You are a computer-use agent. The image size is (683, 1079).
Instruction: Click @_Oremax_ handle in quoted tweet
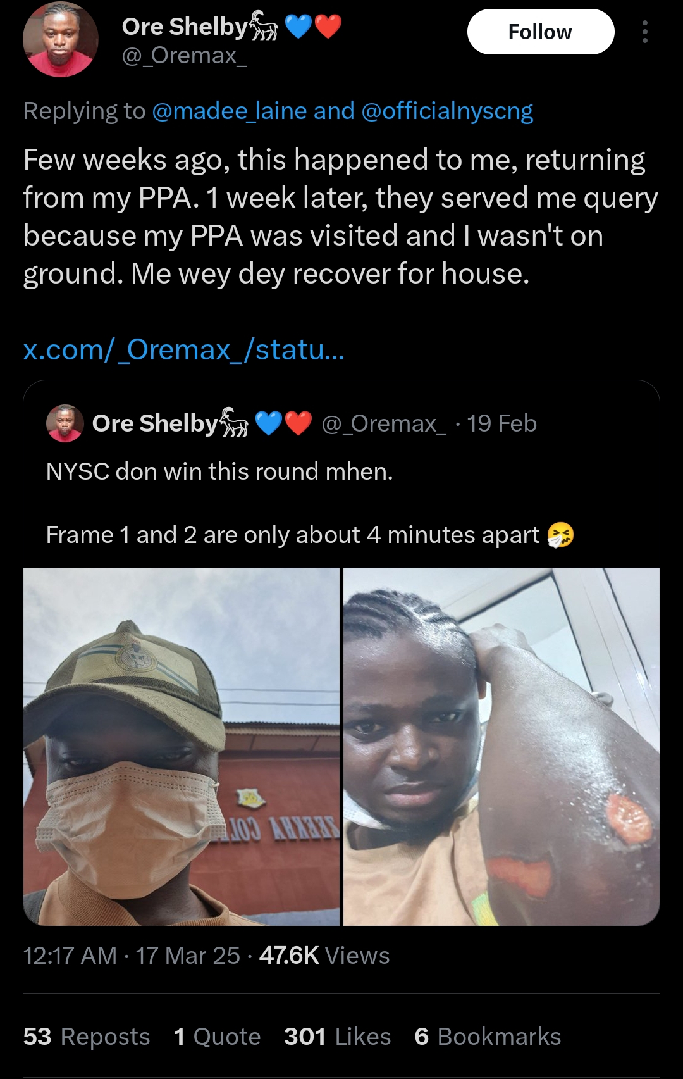click(x=384, y=423)
